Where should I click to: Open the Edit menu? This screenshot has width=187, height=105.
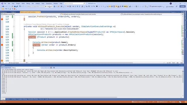9,3
